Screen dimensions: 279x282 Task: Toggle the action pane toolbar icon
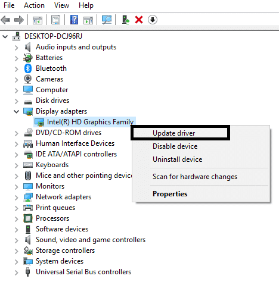coord(88,20)
